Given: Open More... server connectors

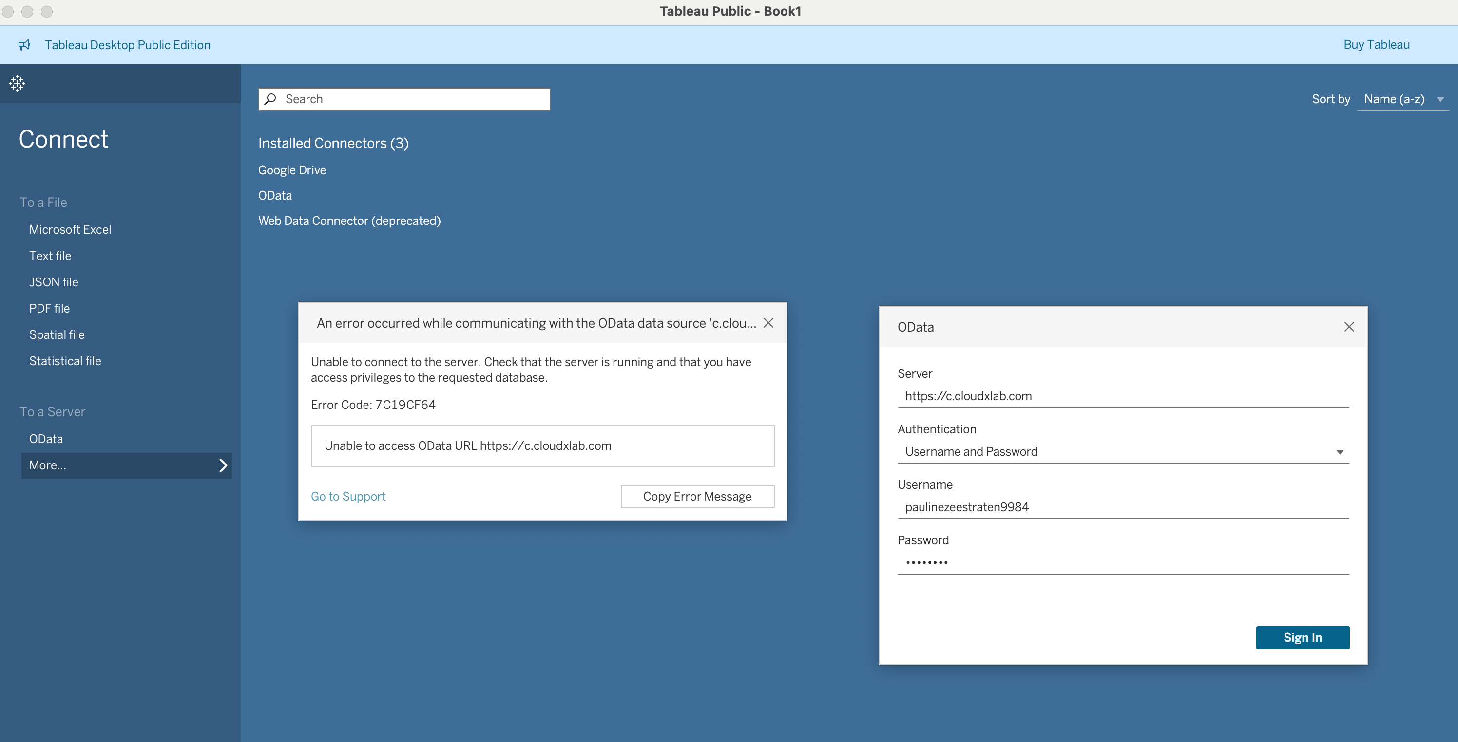Looking at the screenshot, I should [x=48, y=465].
